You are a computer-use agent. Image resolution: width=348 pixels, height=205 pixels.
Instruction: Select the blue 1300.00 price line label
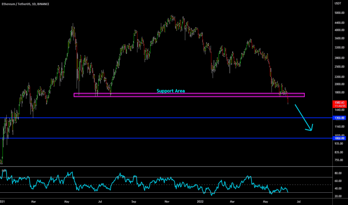339,118
